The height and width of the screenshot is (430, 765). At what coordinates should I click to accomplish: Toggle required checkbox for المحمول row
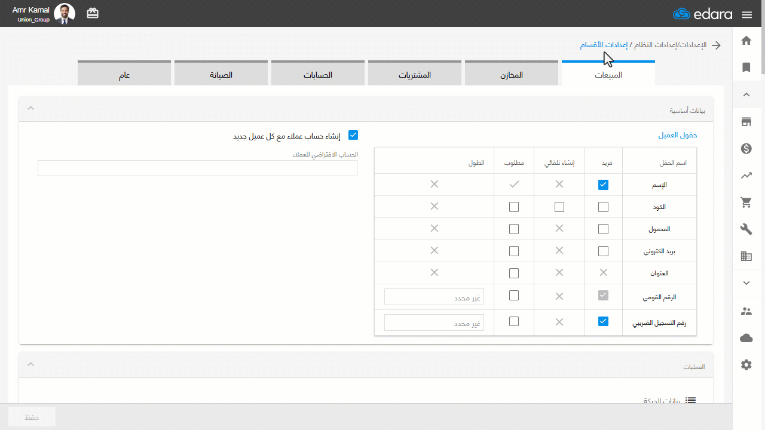(x=513, y=229)
